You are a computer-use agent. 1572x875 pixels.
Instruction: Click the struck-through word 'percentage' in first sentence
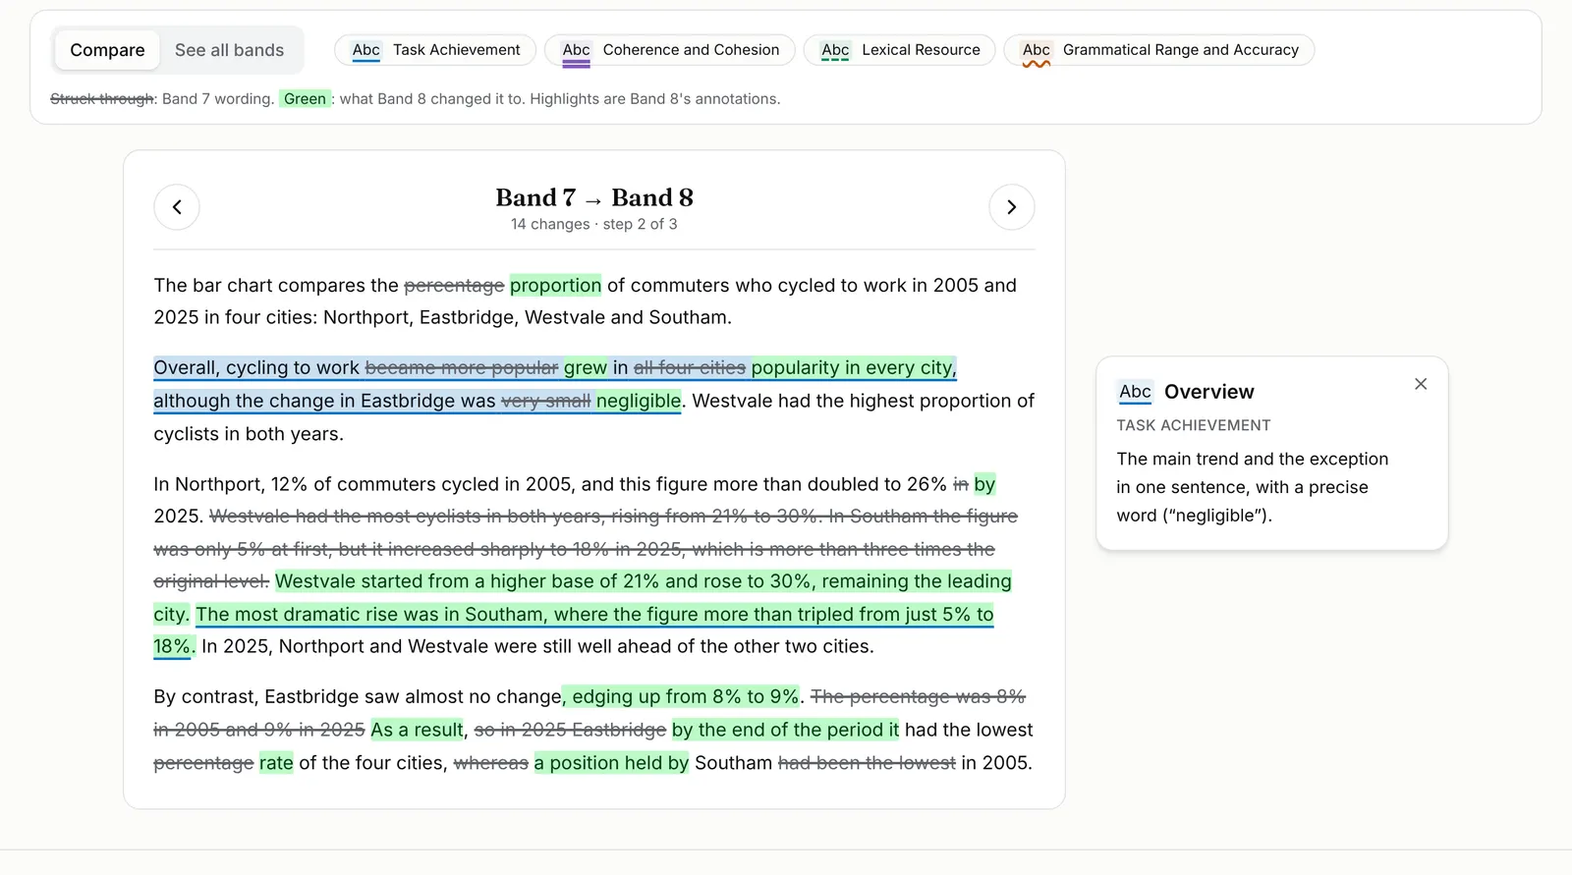pos(454,286)
